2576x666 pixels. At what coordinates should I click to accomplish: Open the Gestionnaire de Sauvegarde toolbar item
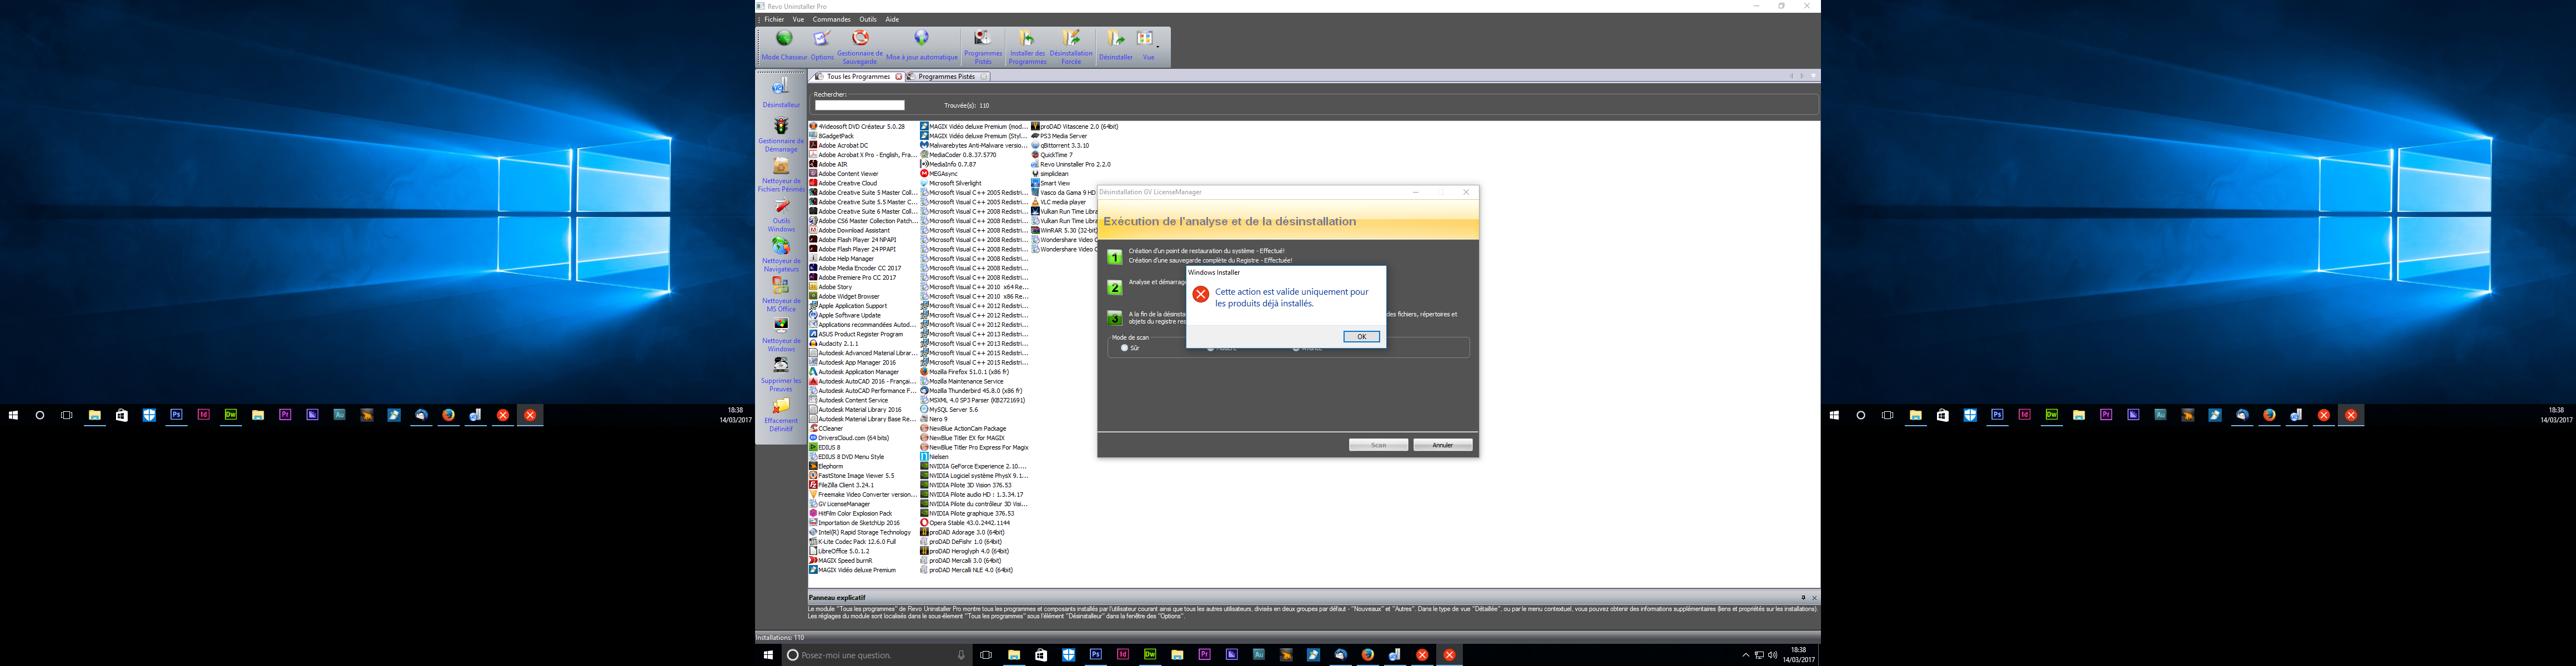(860, 46)
